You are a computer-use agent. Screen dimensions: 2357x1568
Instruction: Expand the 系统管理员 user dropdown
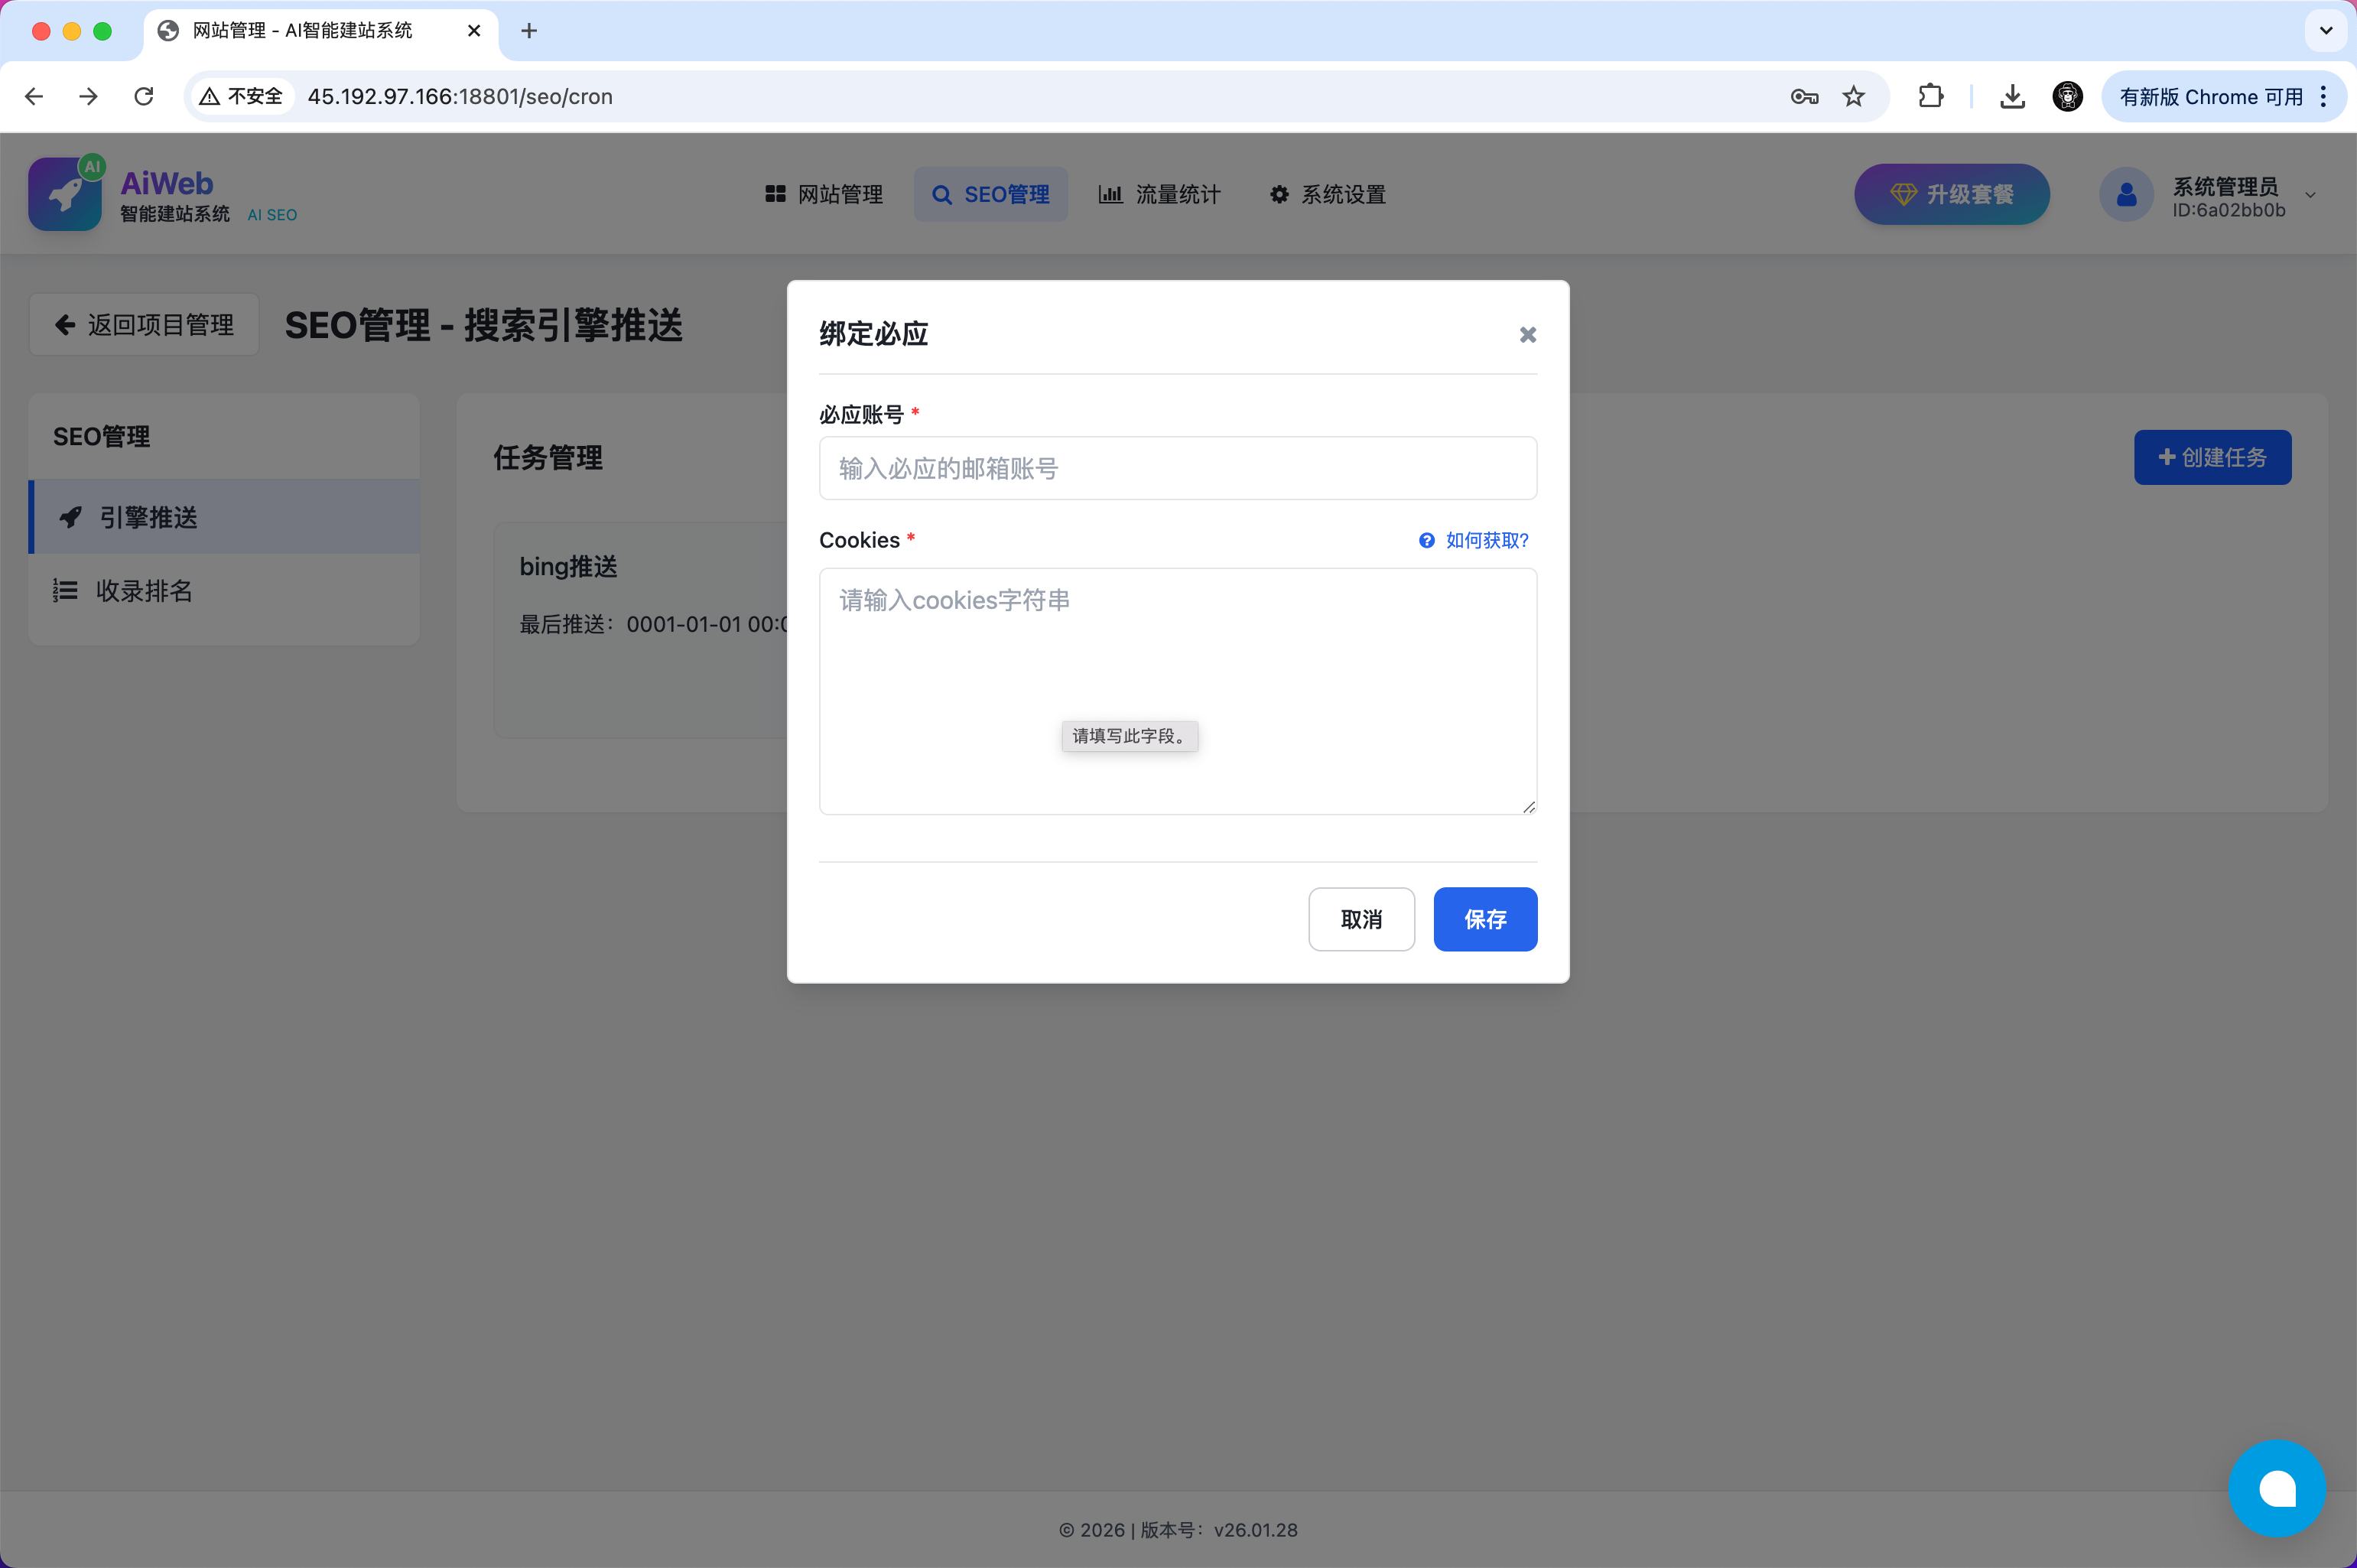pyautogui.click(x=2310, y=195)
